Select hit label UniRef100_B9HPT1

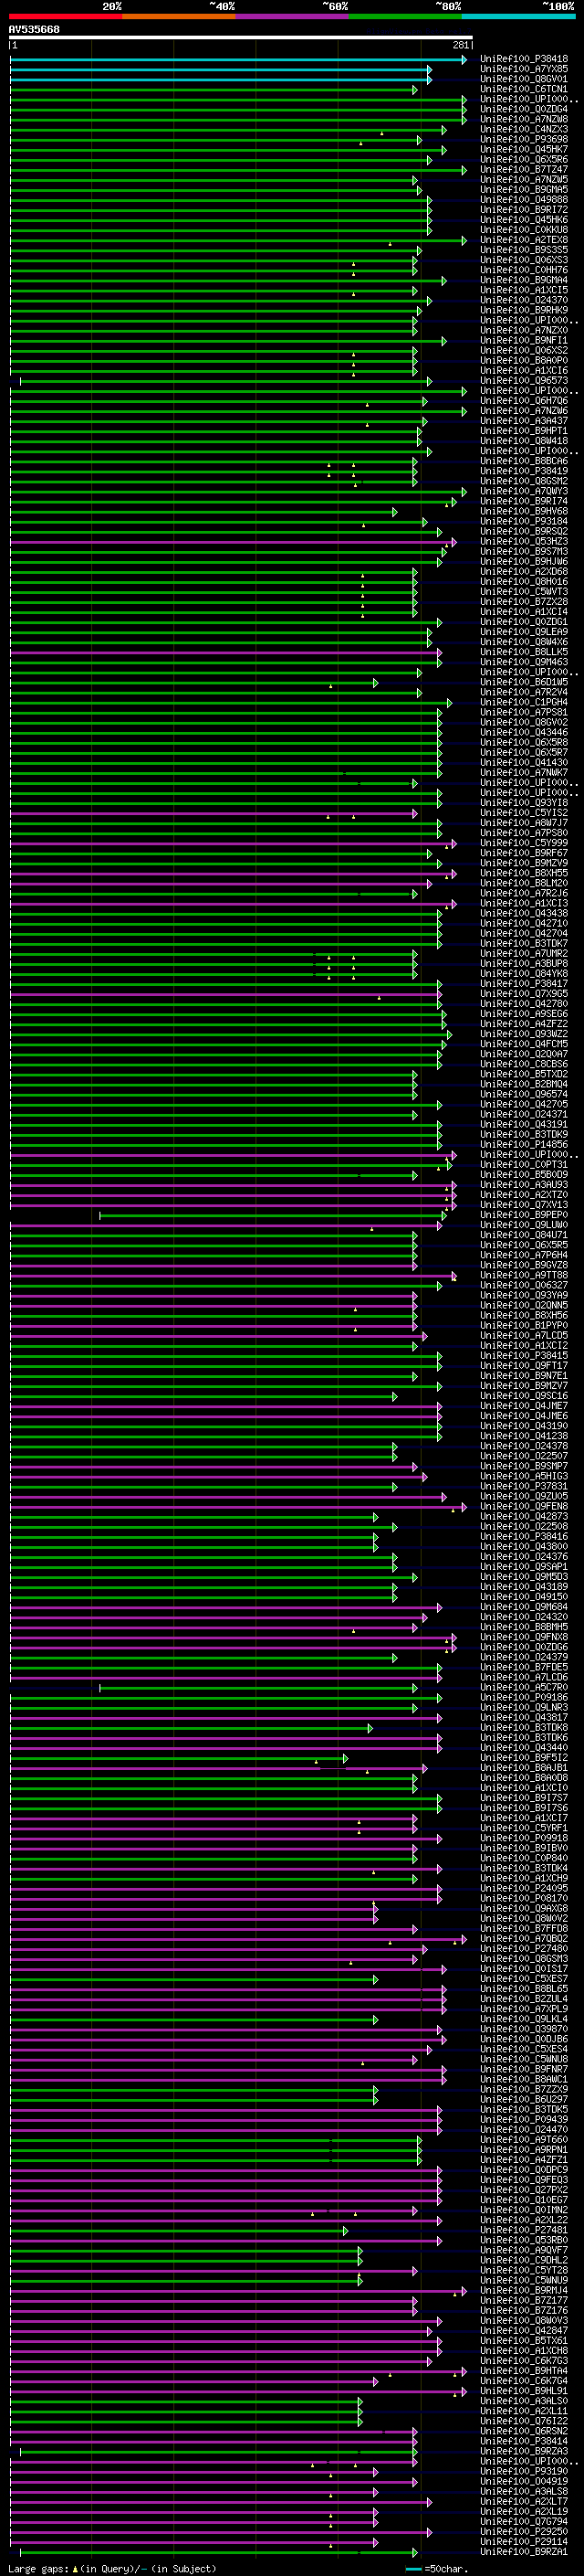[x=524, y=431]
